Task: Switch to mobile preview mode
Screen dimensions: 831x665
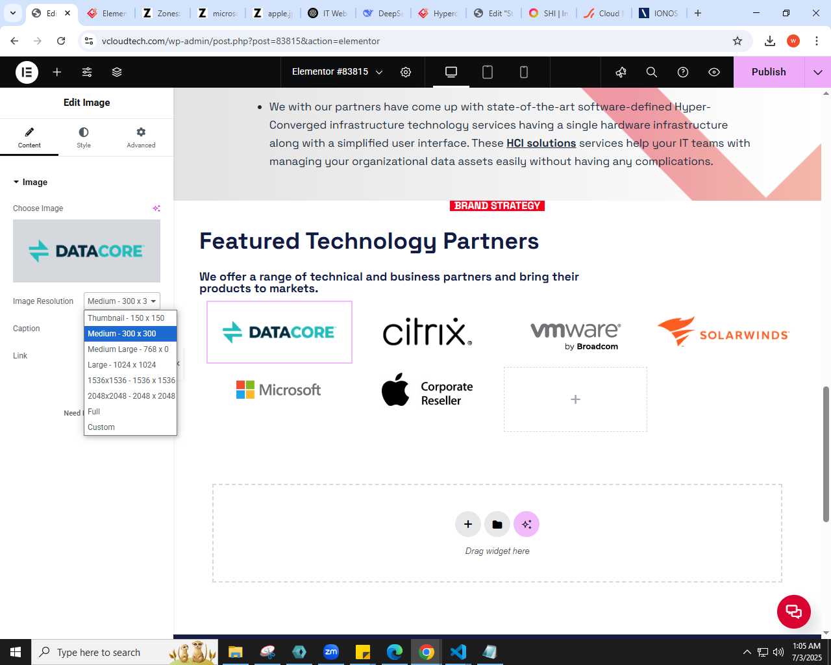Action: point(524,72)
